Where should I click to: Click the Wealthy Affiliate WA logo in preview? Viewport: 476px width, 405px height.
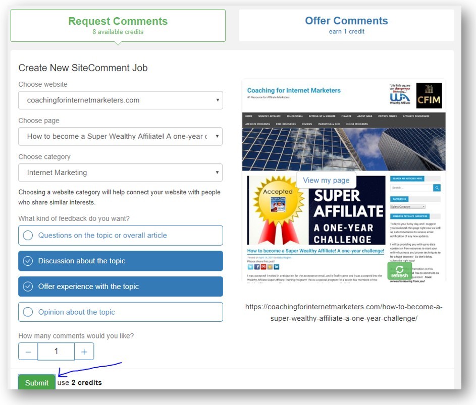(x=400, y=95)
